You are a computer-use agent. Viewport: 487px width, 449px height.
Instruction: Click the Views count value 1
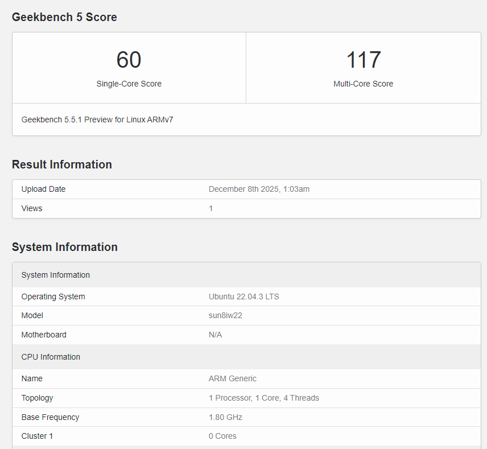tap(211, 208)
